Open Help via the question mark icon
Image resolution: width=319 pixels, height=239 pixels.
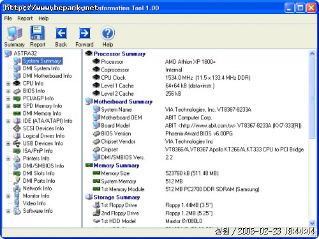(108, 33)
